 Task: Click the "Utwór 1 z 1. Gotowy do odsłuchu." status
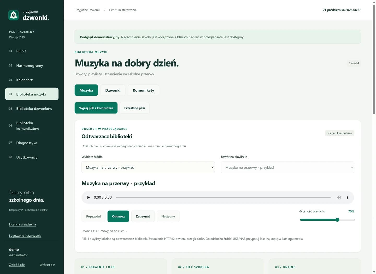(104, 231)
